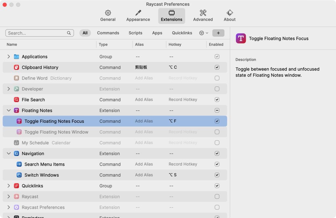Click the Clipboard History icon

16,67
